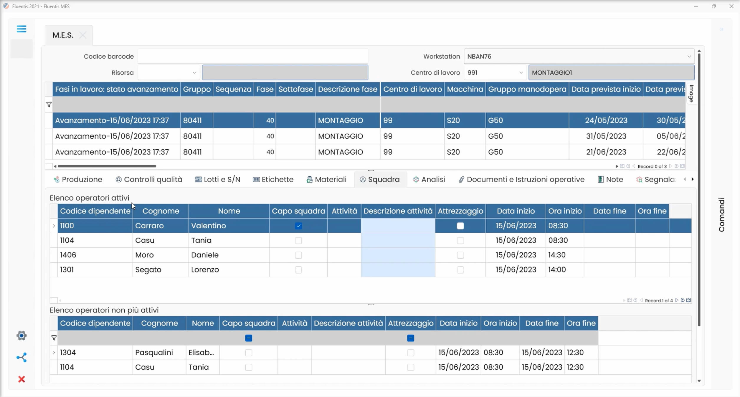Screen dimensions: 740x397
Task: Expand the Comandi side panel
Action: [721, 214]
